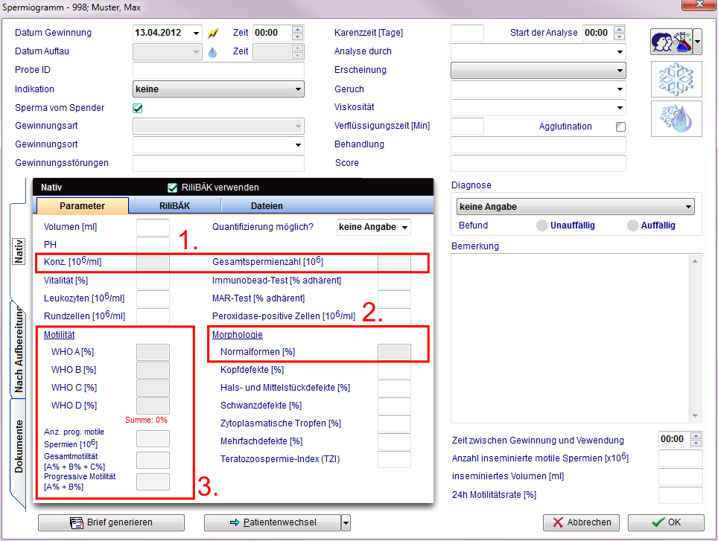718x541 pixels.
Task: Click the Leukozyten input field
Action: pos(153,298)
